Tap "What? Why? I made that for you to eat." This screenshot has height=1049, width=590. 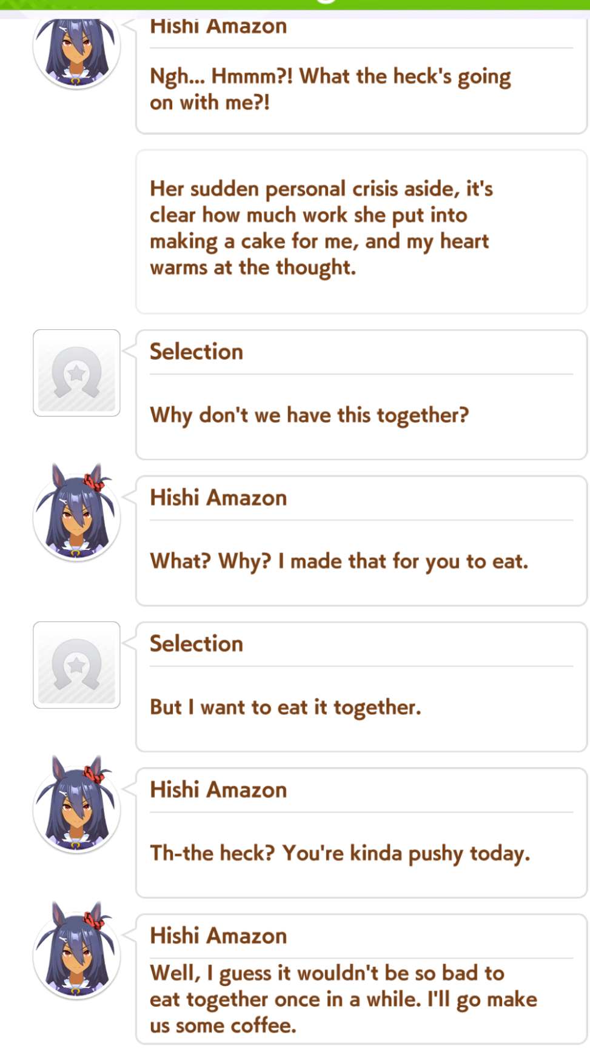pyautogui.click(x=339, y=561)
